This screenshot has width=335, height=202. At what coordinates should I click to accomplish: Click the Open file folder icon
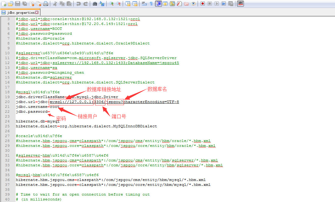tap(11, 4)
